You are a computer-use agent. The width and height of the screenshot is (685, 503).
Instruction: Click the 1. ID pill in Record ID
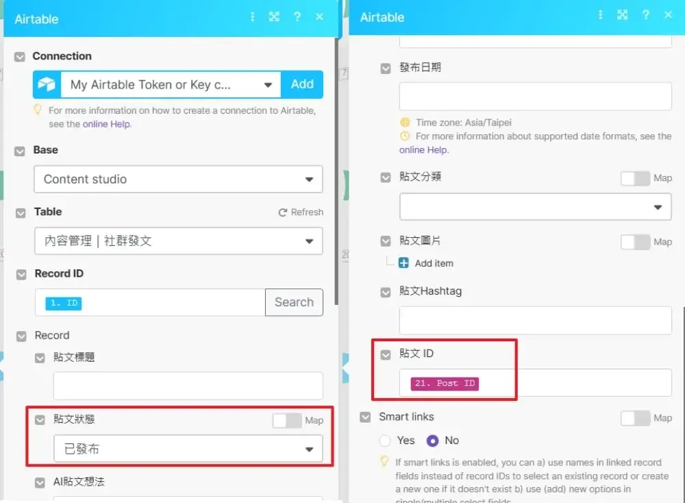pyautogui.click(x=63, y=303)
